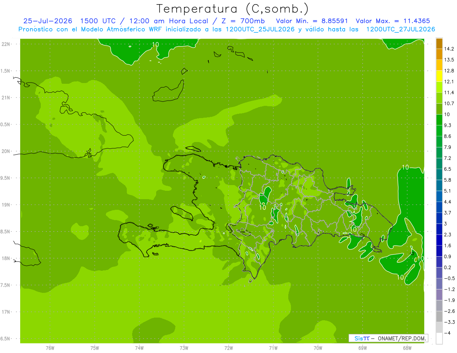The image size is (457, 353).
Task: Click the "17N" latitude label
Action: click(x=6, y=312)
